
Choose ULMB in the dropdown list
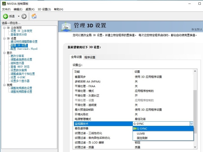163,133
